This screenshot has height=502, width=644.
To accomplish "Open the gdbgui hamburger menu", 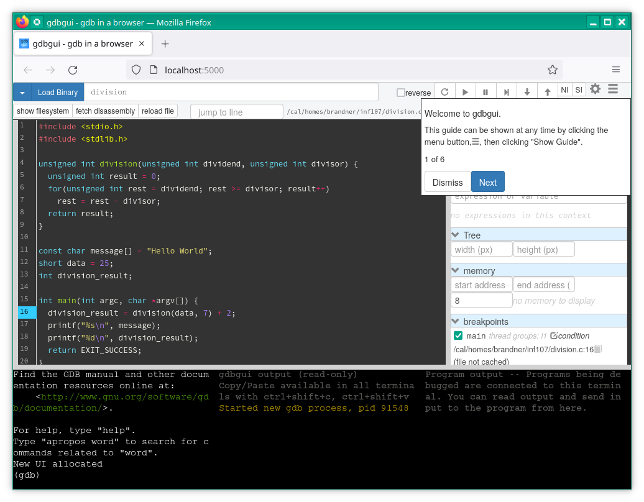I will point(613,89).
